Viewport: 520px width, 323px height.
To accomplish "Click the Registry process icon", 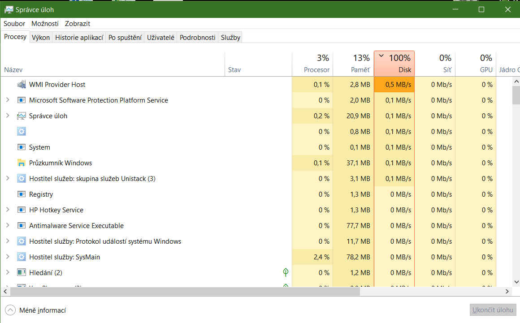I will [21, 194].
